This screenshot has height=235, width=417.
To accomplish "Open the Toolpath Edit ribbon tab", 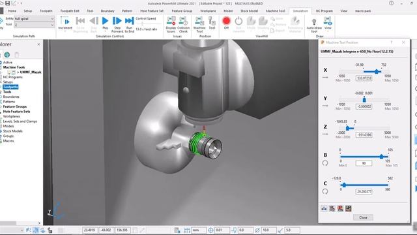I will coord(70,11).
